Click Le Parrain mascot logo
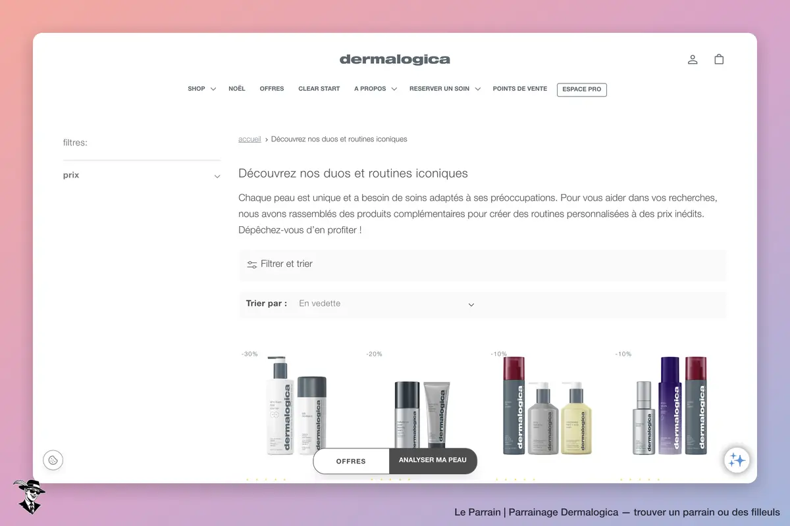The image size is (790, 526). pyautogui.click(x=28, y=496)
